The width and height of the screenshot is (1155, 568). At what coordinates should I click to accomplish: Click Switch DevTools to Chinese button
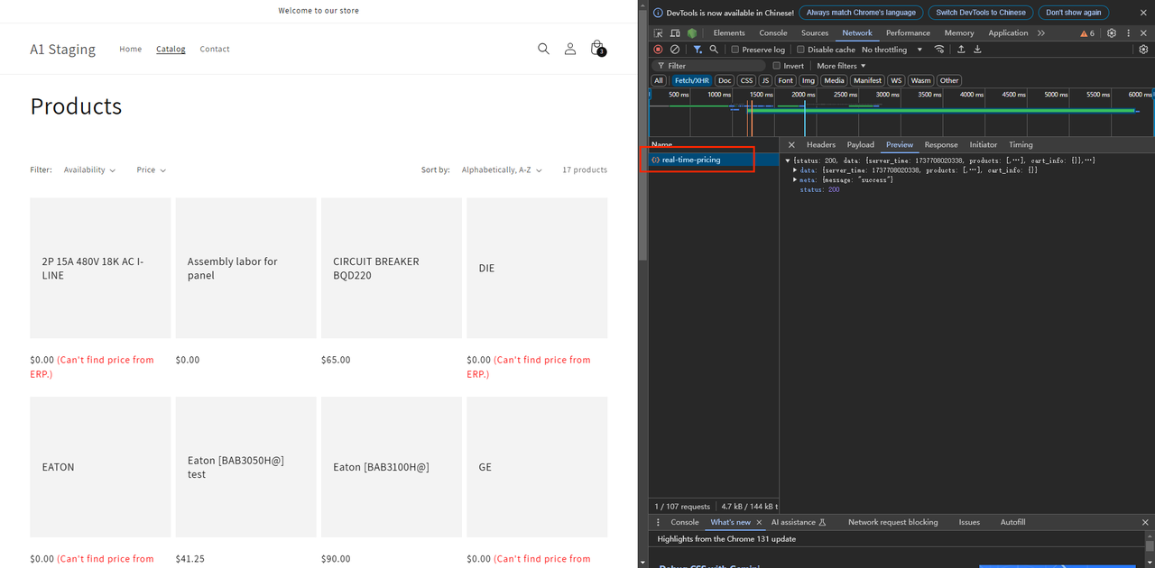point(981,13)
